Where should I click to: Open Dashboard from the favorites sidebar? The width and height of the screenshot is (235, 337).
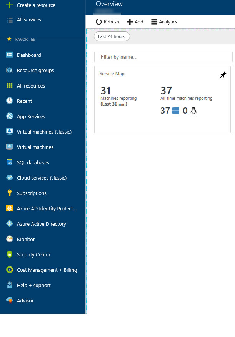pyautogui.click(x=28, y=55)
